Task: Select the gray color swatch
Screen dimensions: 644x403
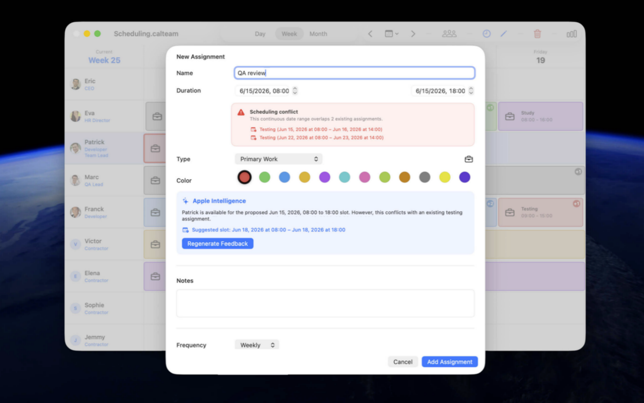Action: click(425, 177)
